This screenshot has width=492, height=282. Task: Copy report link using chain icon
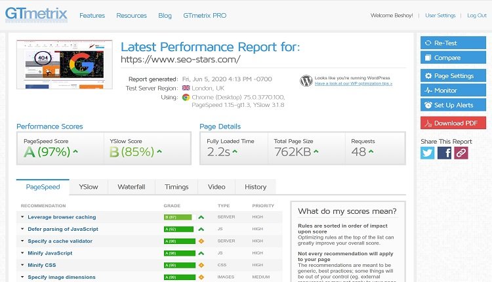[x=462, y=152]
